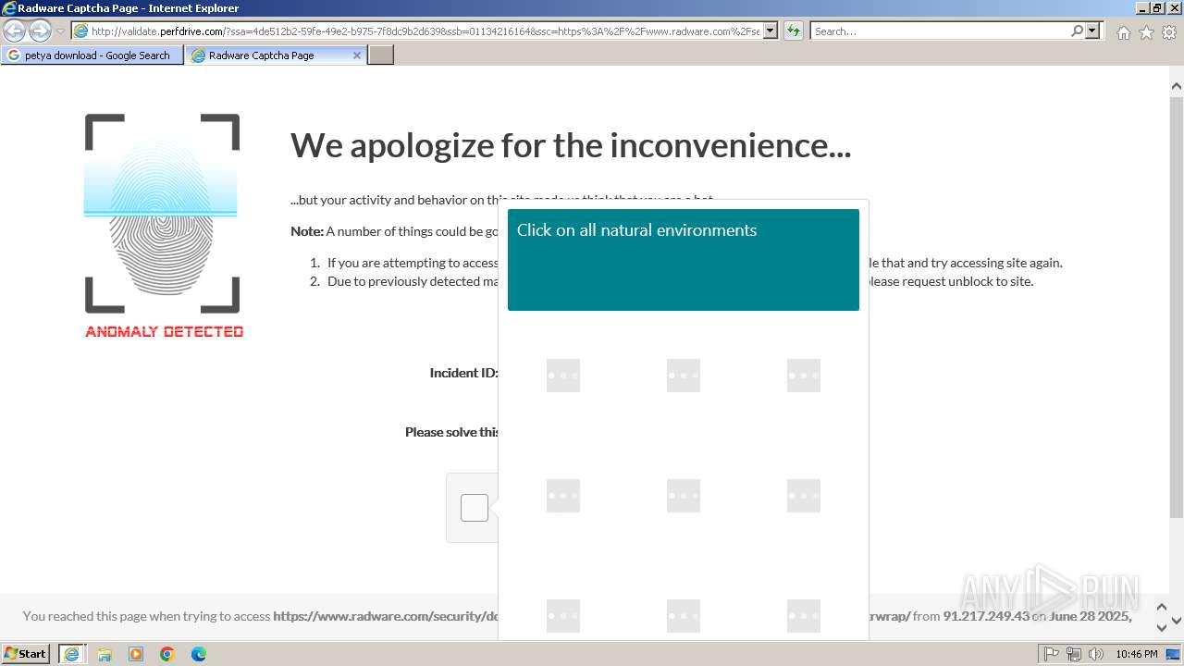The height and width of the screenshot is (666, 1184).
Task: Open the Home icon in IE toolbar
Action: [1123, 32]
